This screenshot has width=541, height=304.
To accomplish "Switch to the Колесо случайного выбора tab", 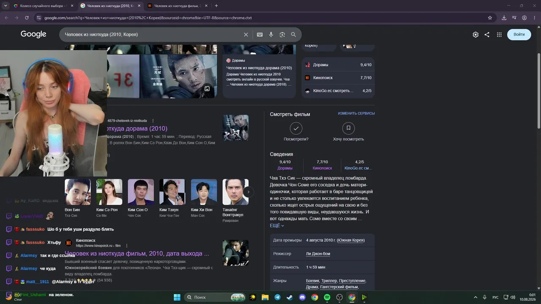I will point(43,6).
